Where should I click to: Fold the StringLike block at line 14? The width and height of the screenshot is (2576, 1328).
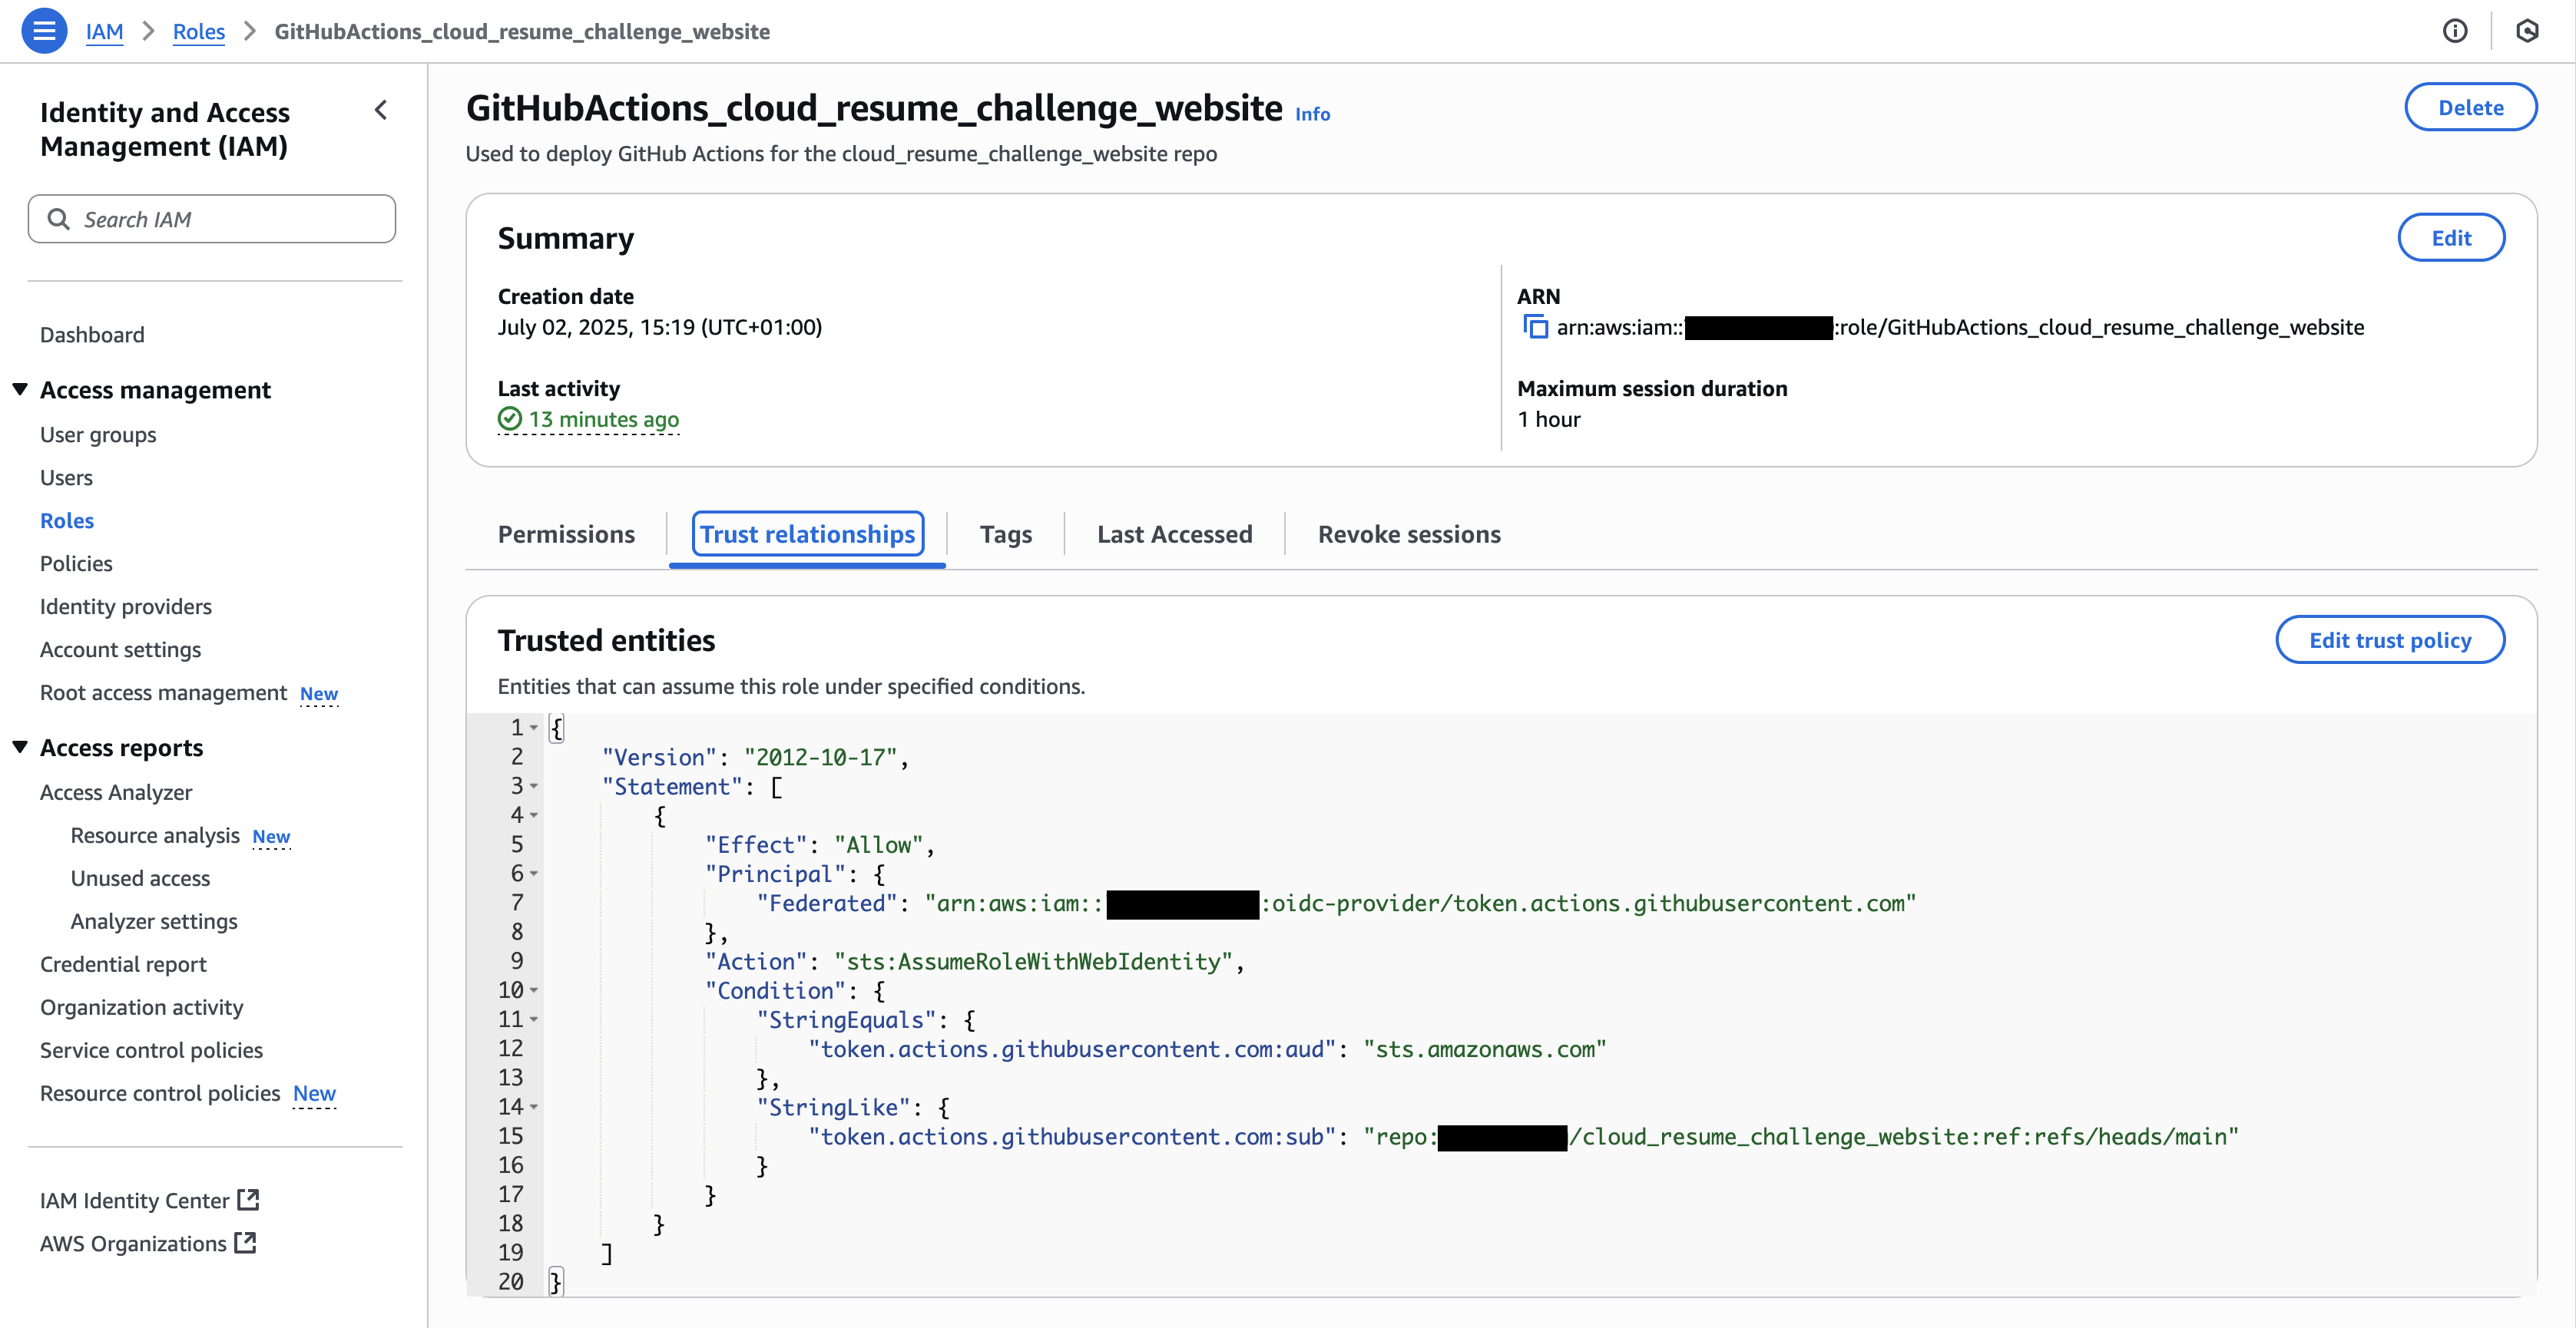point(534,1106)
